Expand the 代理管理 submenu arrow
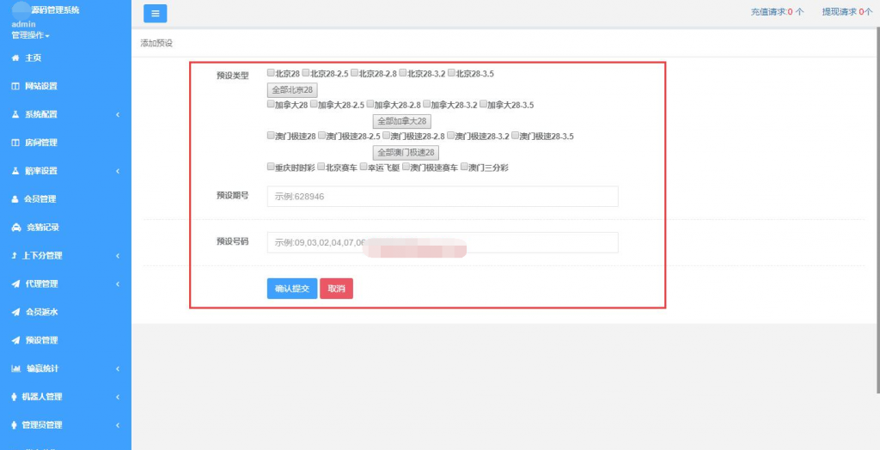Image resolution: width=880 pixels, height=450 pixels. (x=118, y=284)
